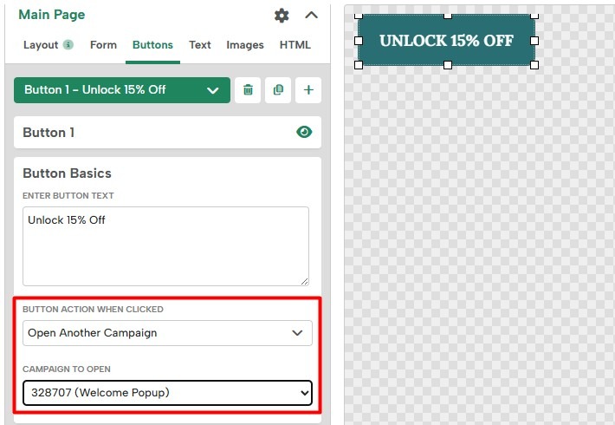The image size is (615, 425).
Task: Click the Main Page heading
Action: coord(52,15)
